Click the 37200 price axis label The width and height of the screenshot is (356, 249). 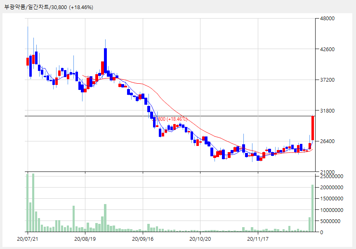327,80
